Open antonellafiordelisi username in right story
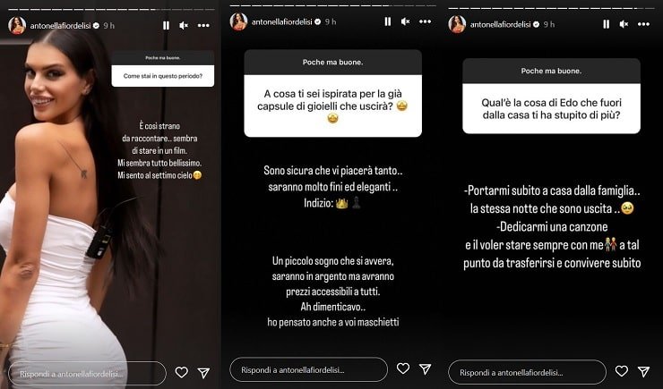663x389 pixels. point(501,24)
